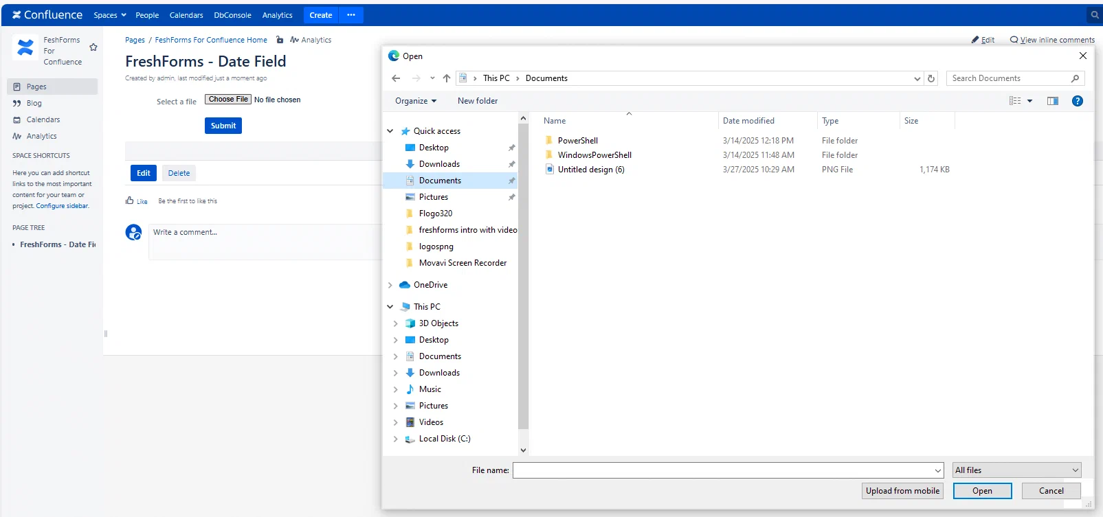Open DbConsole in Confluence header
The image size is (1103, 517).
[232, 15]
